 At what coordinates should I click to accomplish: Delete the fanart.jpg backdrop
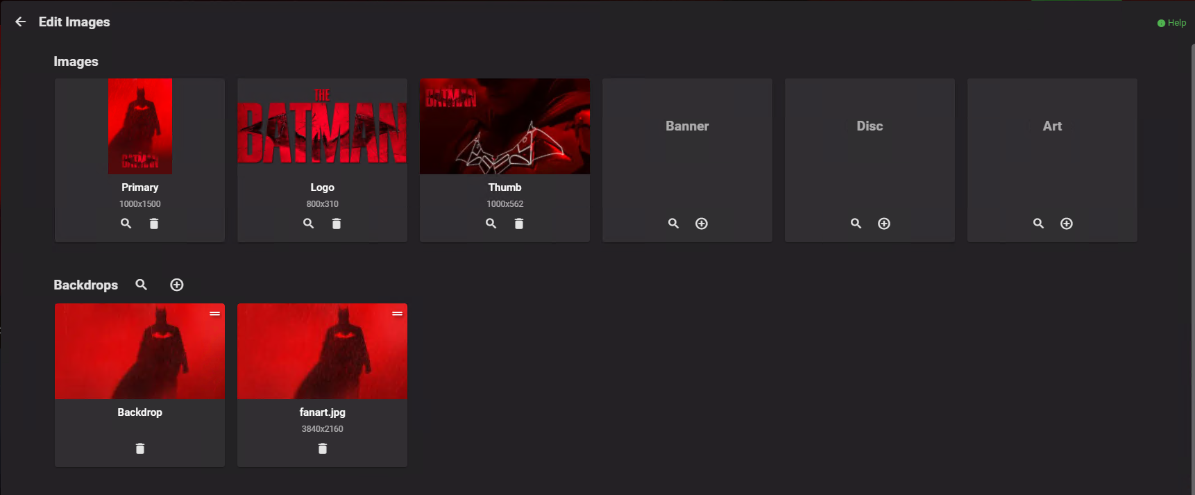[x=323, y=448]
